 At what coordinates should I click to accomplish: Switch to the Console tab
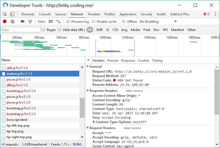[45, 14]
